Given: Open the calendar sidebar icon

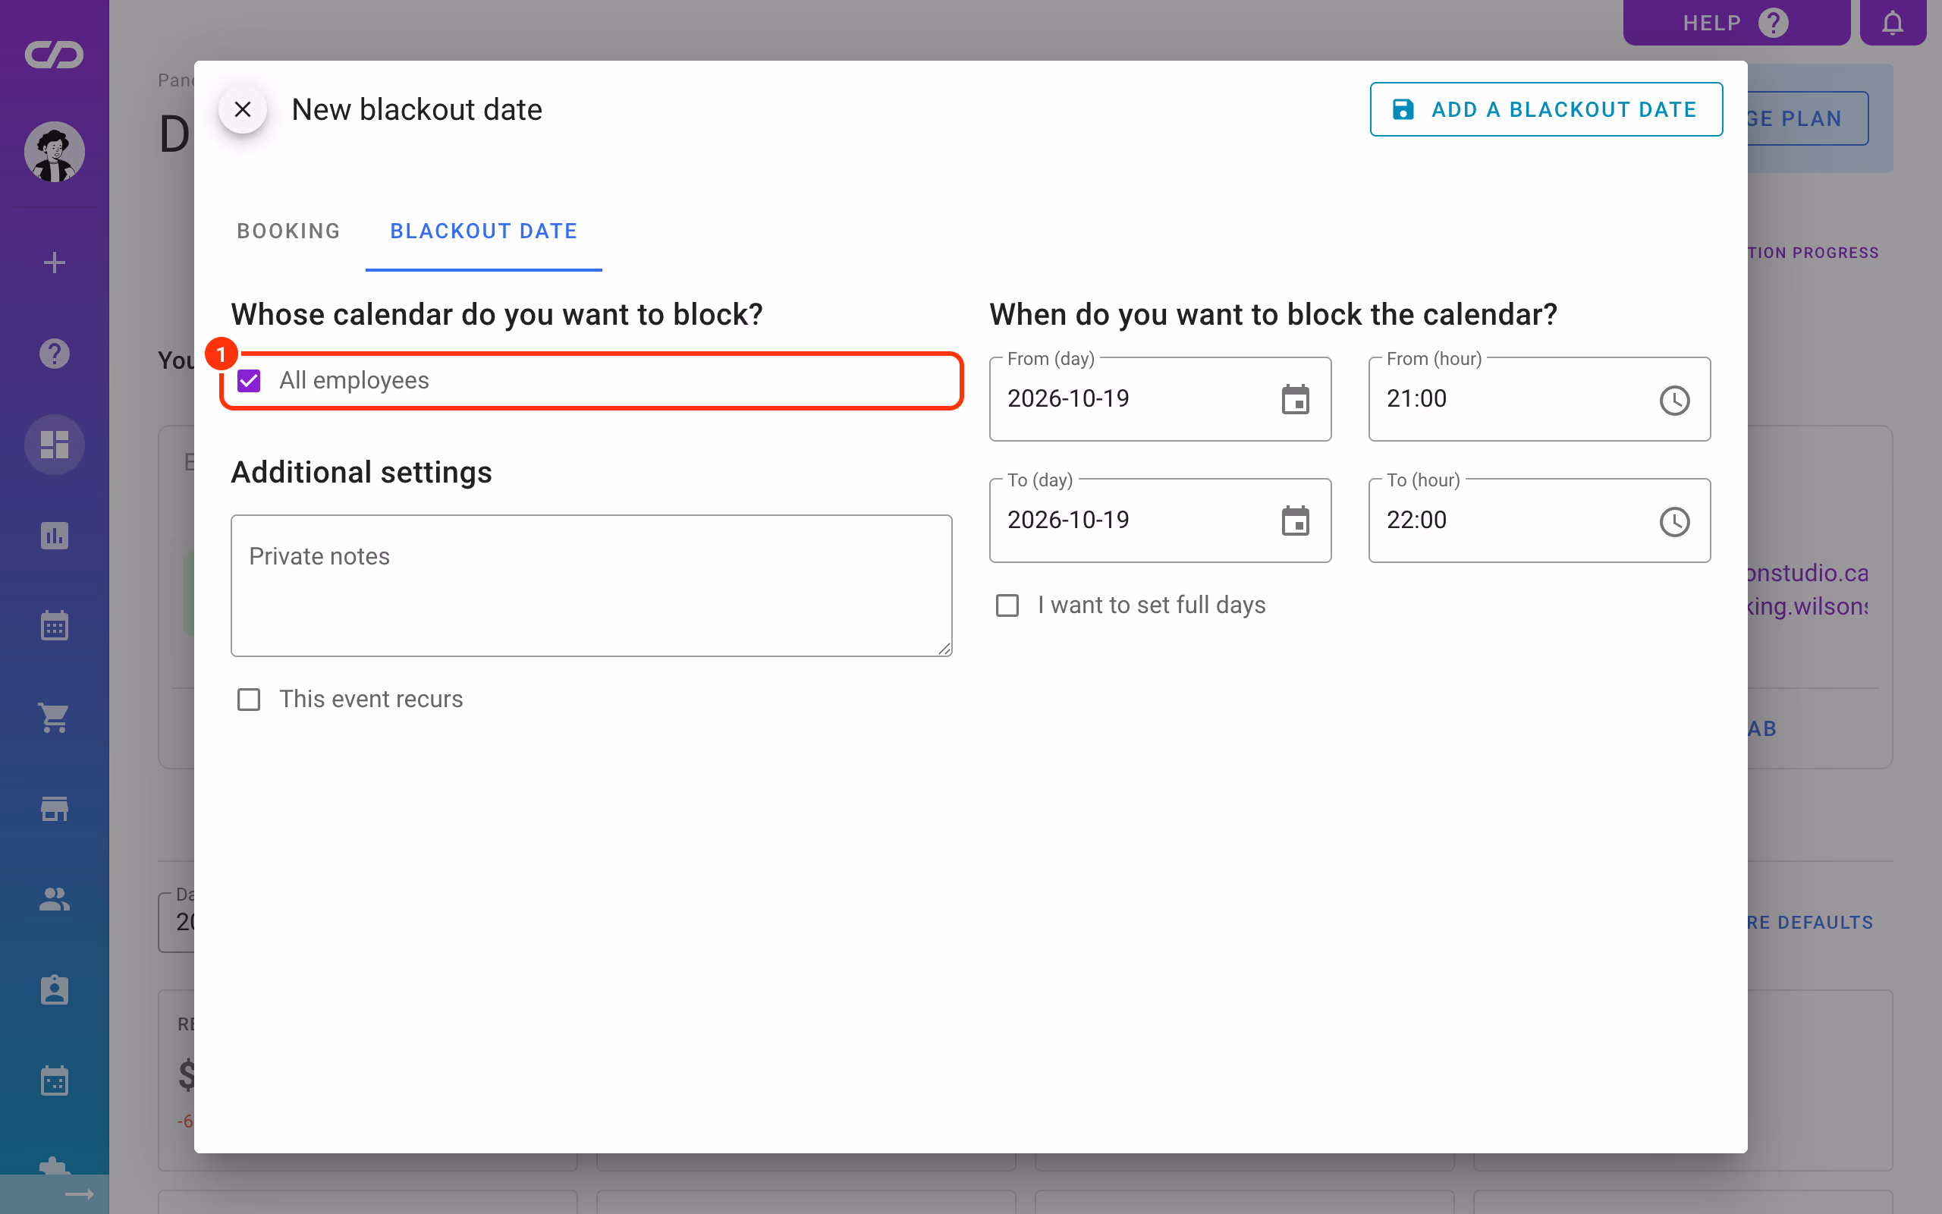Looking at the screenshot, I should (x=54, y=626).
